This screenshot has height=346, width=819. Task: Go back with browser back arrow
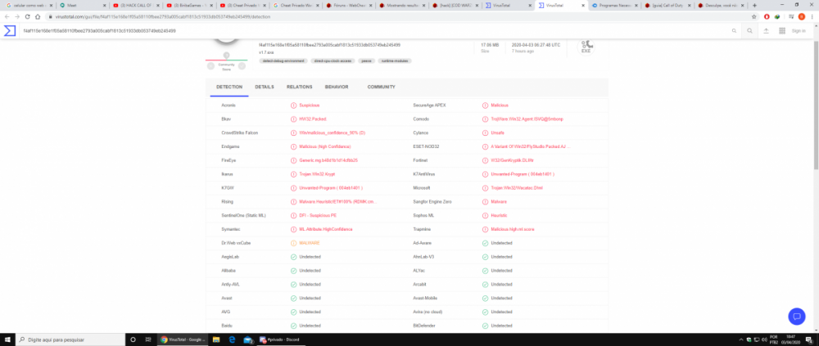(7, 16)
